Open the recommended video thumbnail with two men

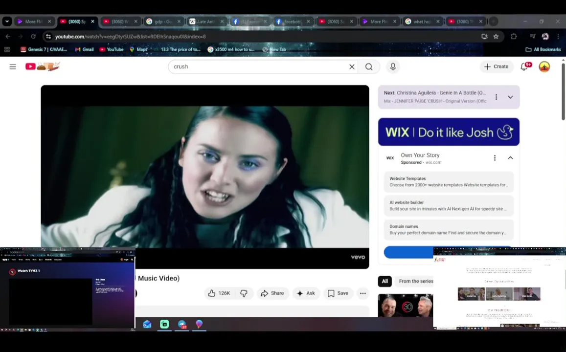[406, 306]
